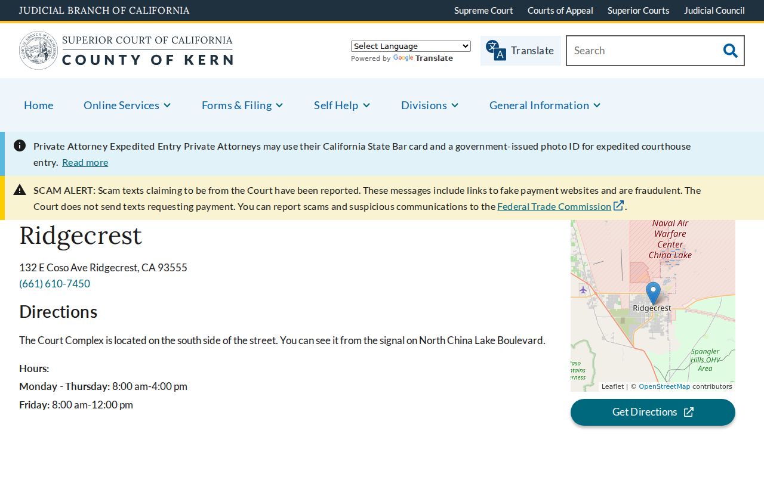The height and width of the screenshot is (477, 764).
Task: Expand the Divisions menu
Action: tap(430, 105)
